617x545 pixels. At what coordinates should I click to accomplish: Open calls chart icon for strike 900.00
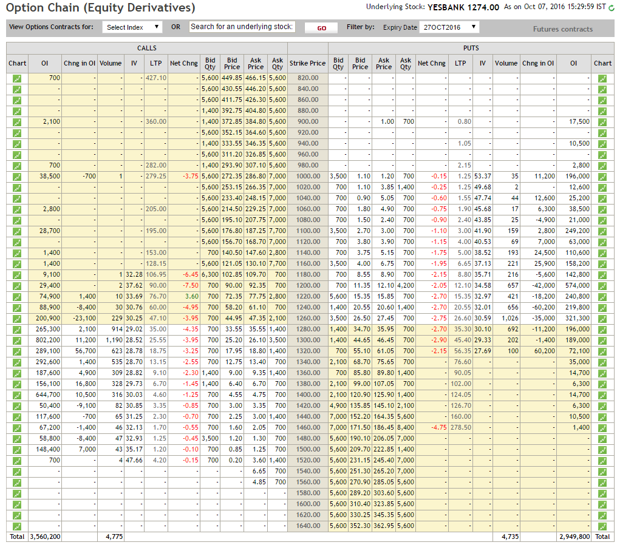pyautogui.click(x=17, y=122)
